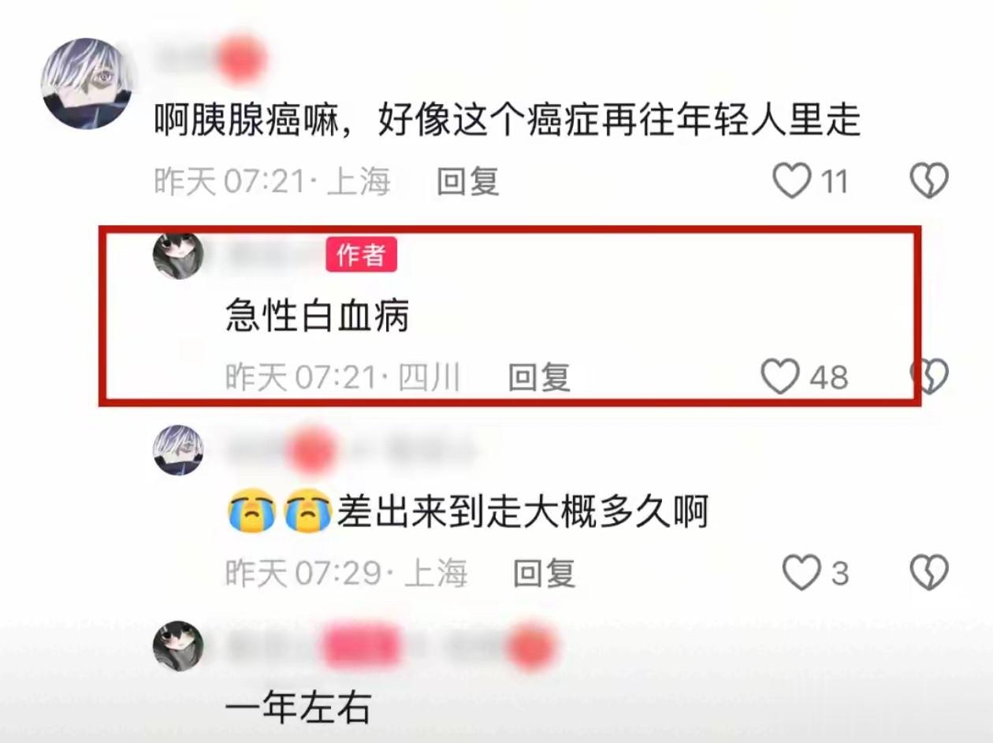The width and height of the screenshot is (993, 743).
Task: Dislike the author's 急性白血病 reply via broken heart
Action: pyautogui.click(x=930, y=377)
